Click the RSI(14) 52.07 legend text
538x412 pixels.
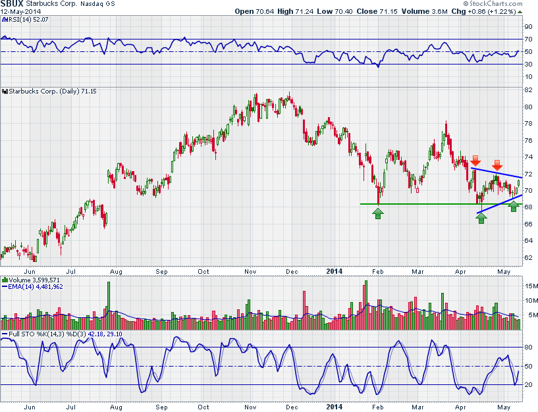point(28,20)
